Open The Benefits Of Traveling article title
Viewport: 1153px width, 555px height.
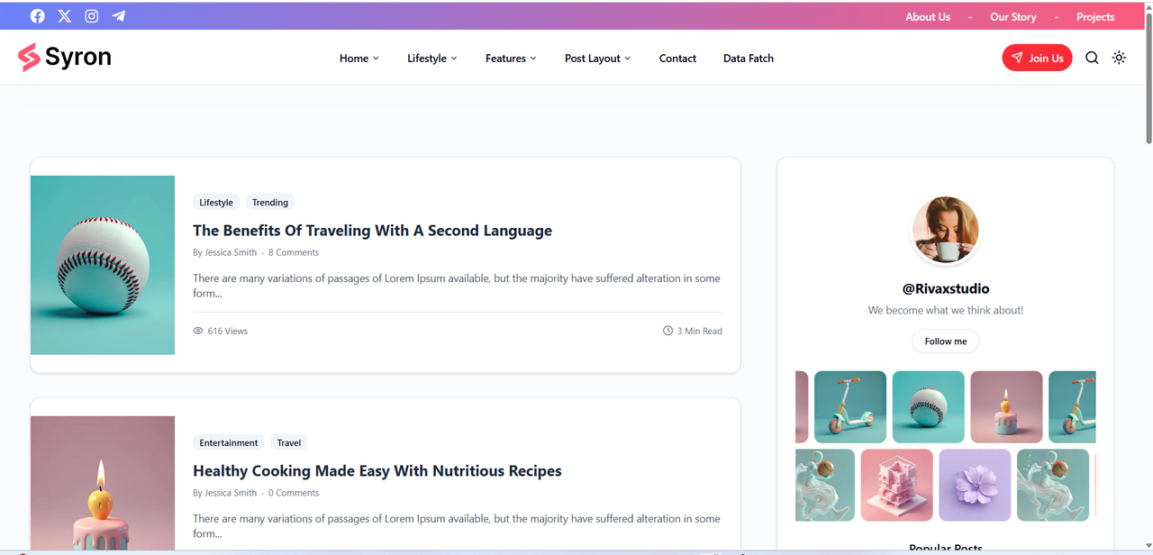(x=372, y=231)
